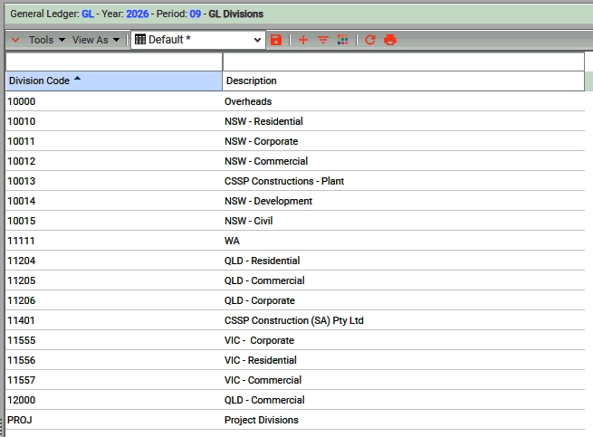
Task: Select CSSP Construction (SA) Pty Ltd
Action: point(294,320)
